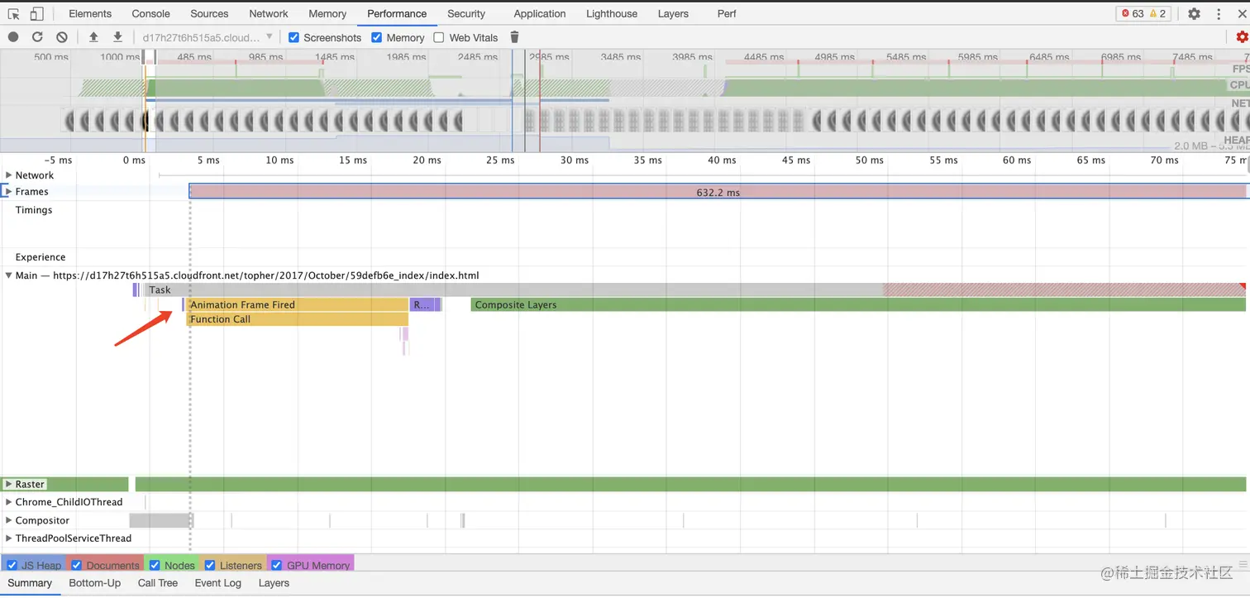Close the DevTools panel
The width and height of the screenshot is (1250, 598).
(x=1242, y=14)
